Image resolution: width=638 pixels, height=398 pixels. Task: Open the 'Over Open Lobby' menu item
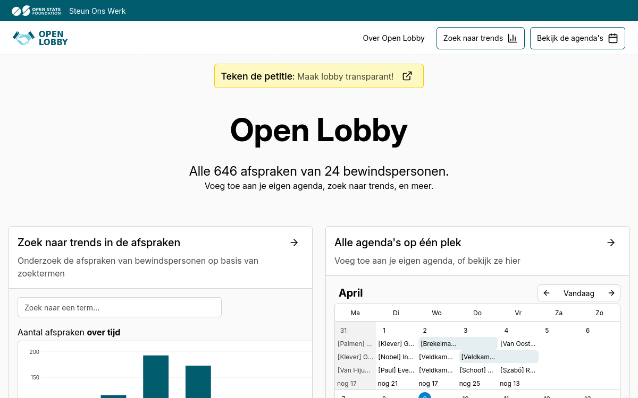pyautogui.click(x=393, y=38)
